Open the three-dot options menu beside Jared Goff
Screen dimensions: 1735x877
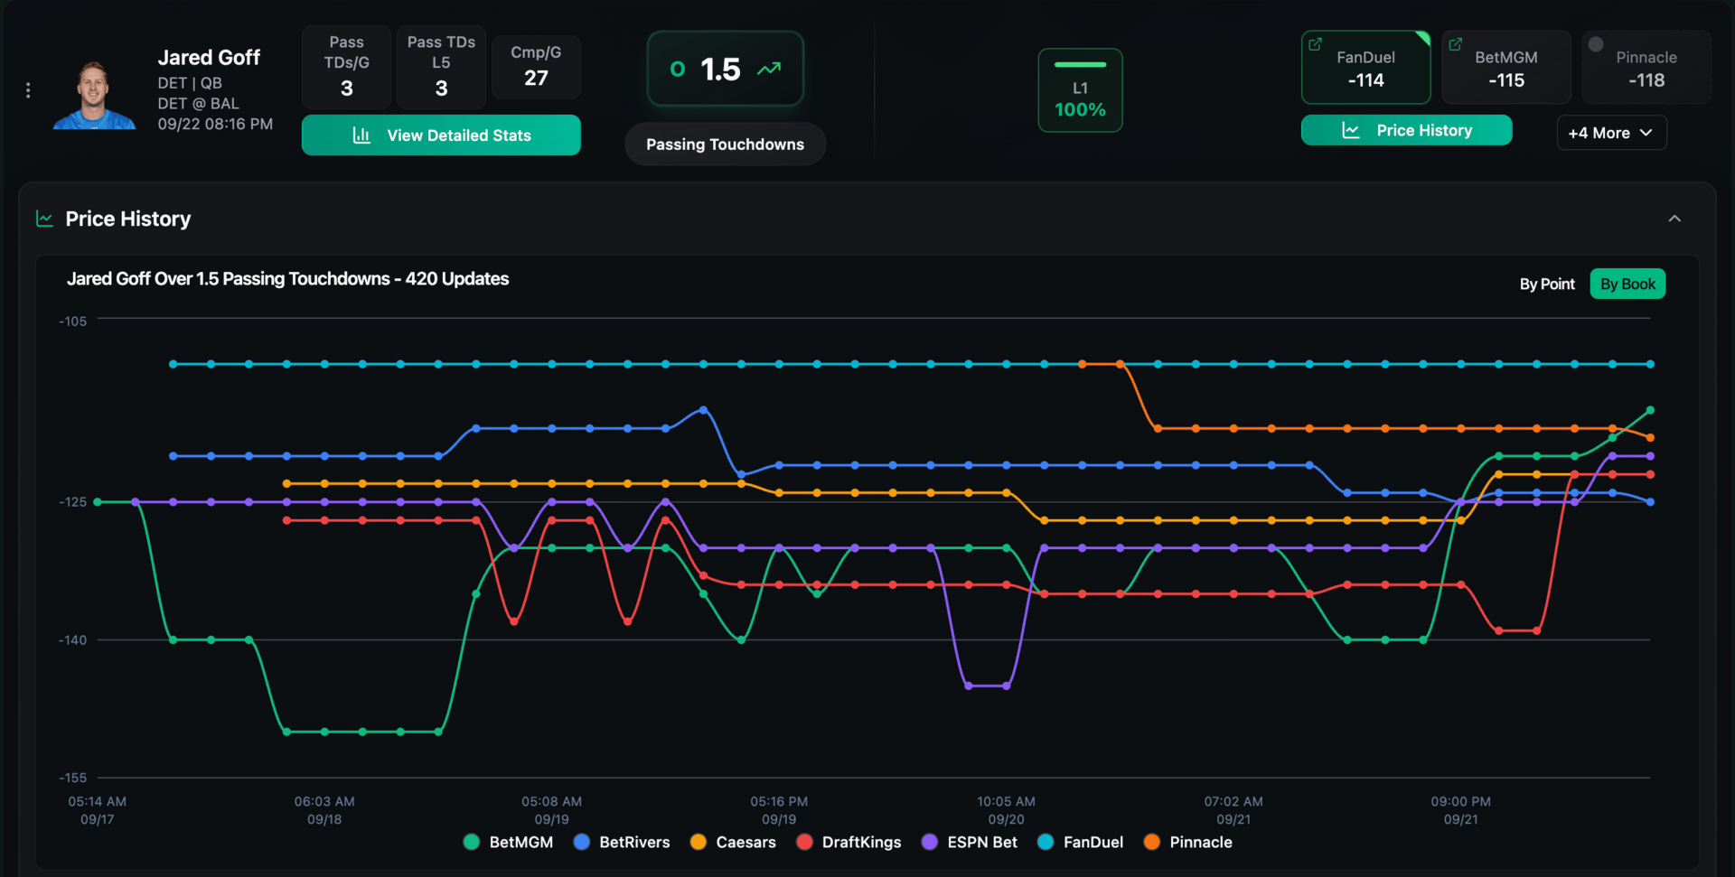[28, 90]
